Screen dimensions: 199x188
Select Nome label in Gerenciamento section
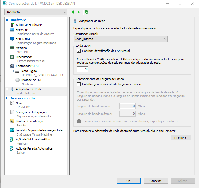[x=19, y=103]
